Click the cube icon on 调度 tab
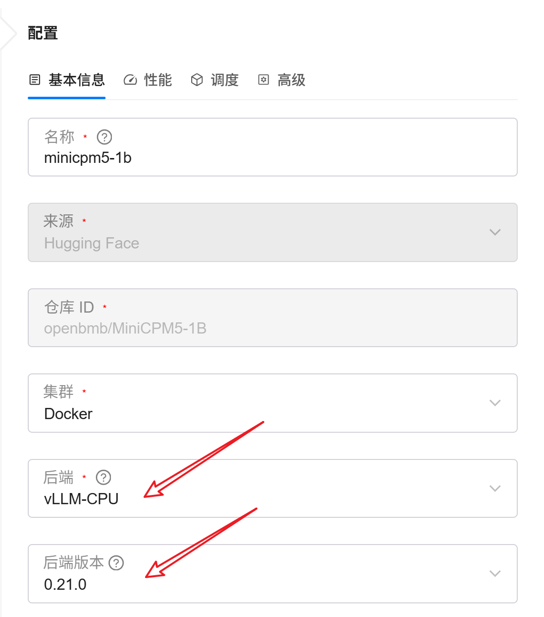544x617 pixels. [197, 80]
